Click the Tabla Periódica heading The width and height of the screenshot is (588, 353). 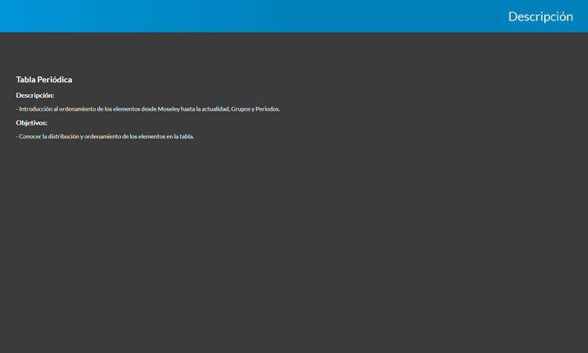[44, 80]
